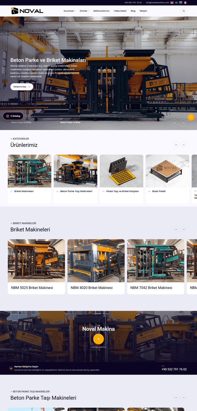The image size is (197, 411).
Task: Click the orange chat bubble icon
Action: (191, 117)
